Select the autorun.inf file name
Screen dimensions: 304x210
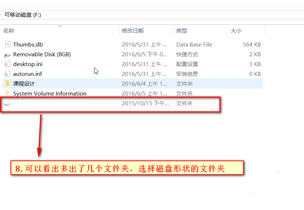(28, 74)
